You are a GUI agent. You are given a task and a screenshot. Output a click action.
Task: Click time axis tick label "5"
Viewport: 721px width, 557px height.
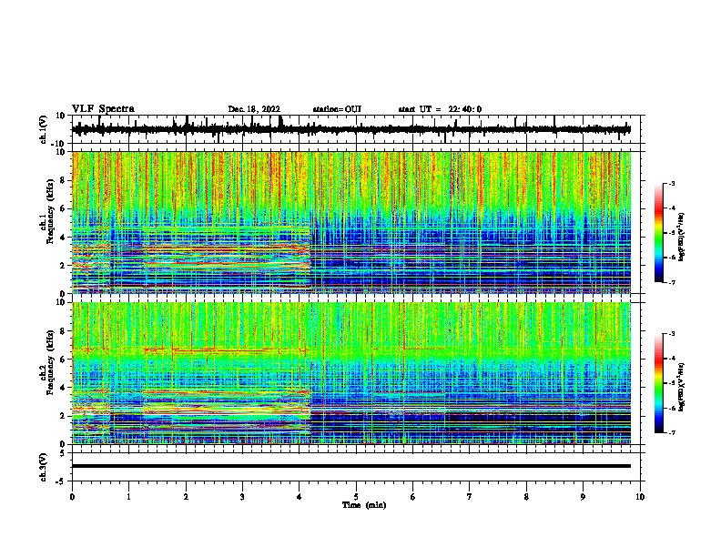pos(356,497)
